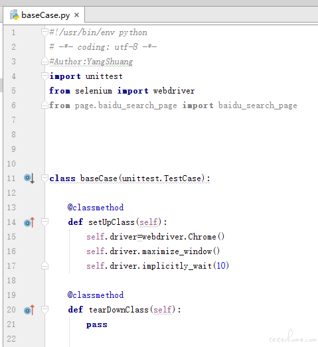
Task: Click the fold end marker at line 17
Action: (x=44, y=265)
